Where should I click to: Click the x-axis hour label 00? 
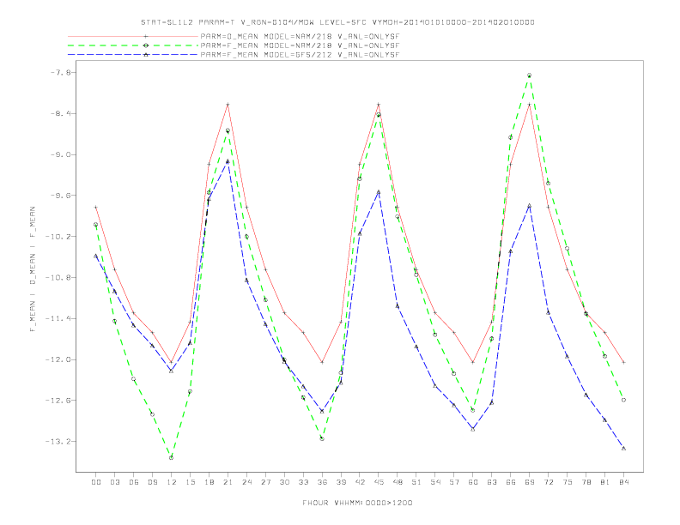pos(96,482)
